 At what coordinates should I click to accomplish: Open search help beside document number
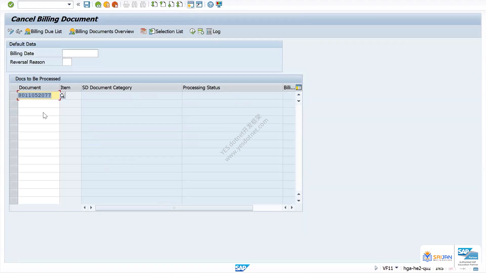click(63, 95)
